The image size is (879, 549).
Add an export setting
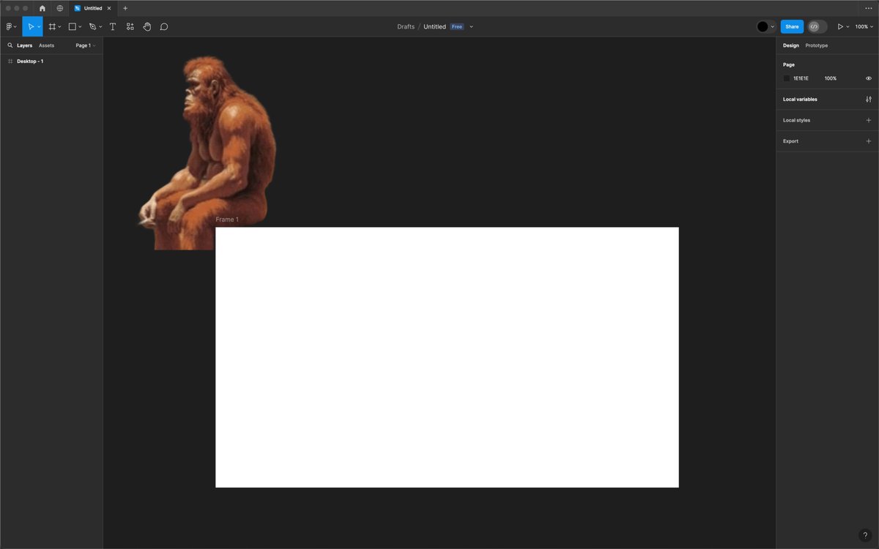(x=869, y=141)
